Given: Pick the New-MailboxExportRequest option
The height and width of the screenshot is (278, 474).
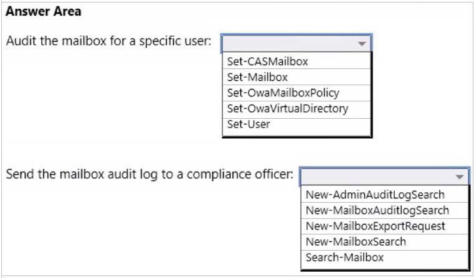Looking at the screenshot, I should point(384,226).
